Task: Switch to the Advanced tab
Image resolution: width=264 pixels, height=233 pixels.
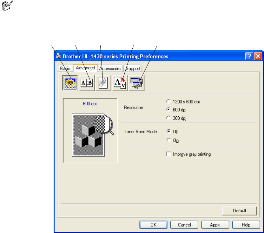Action: tap(86, 68)
